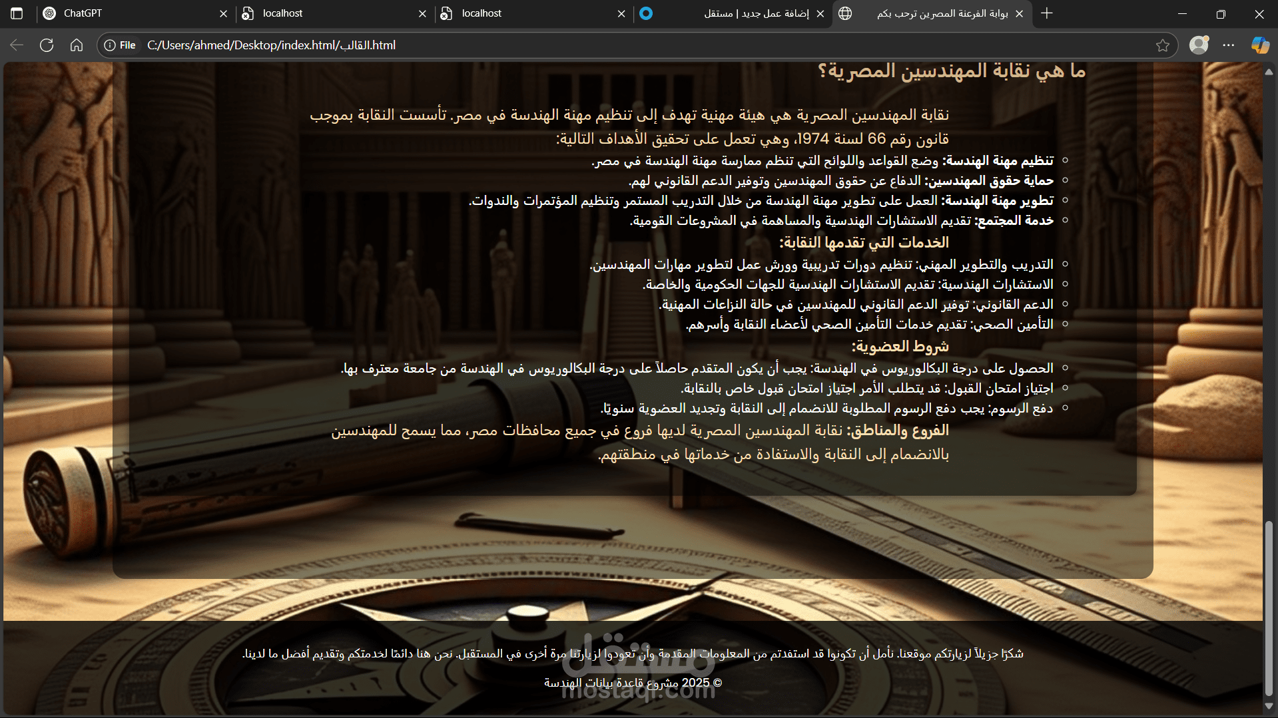Open the Copilot sidebar icon
This screenshot has width=1278, height=718.
pos(1259,45)
